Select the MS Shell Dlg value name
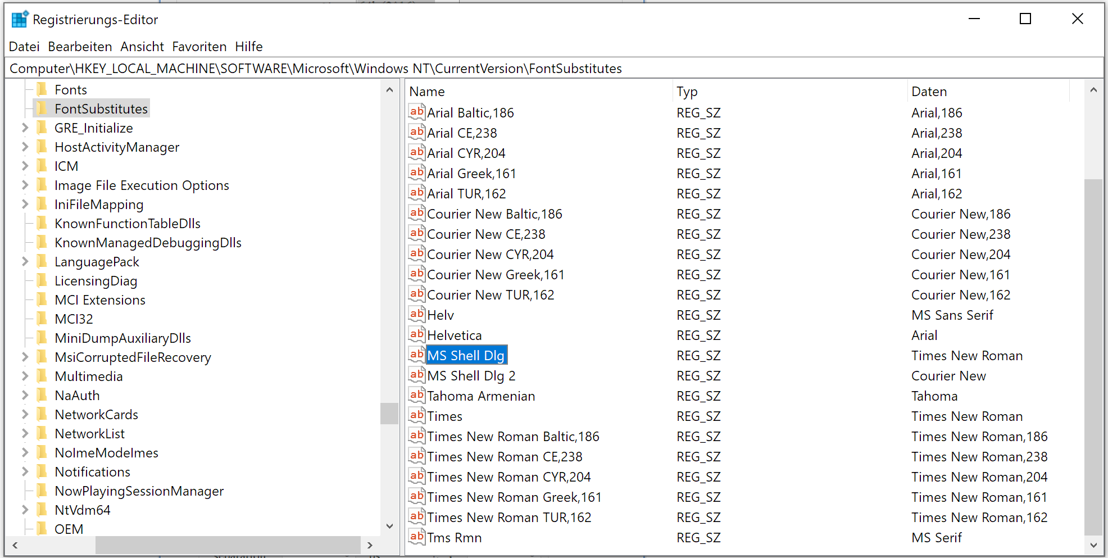1108x558 pixels. pyautogui.click(x=466, y=355)
